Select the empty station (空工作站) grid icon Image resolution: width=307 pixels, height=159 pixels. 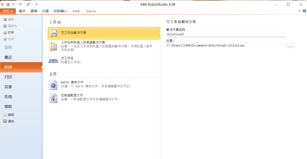click(53, 60)
